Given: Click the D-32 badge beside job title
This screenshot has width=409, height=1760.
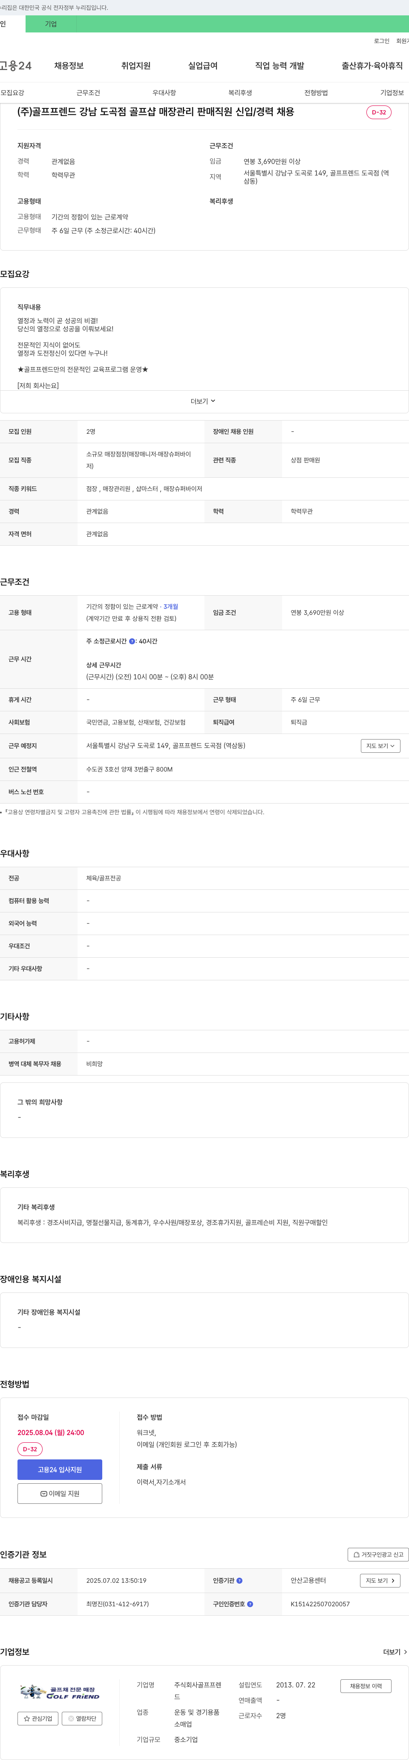Looking at the screenshot, I should (x=378, y=112).
